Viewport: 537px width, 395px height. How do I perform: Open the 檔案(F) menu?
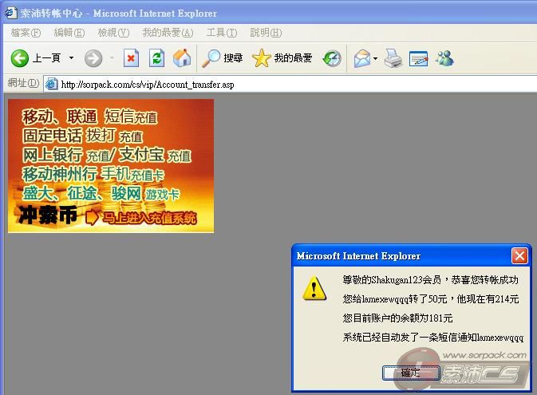pos(26,33)
